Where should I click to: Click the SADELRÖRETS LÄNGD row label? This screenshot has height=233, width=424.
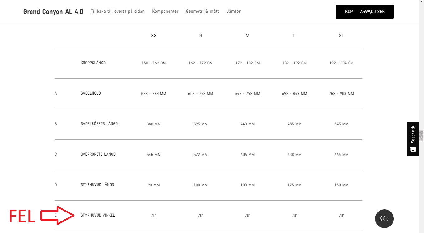point(99,124)
